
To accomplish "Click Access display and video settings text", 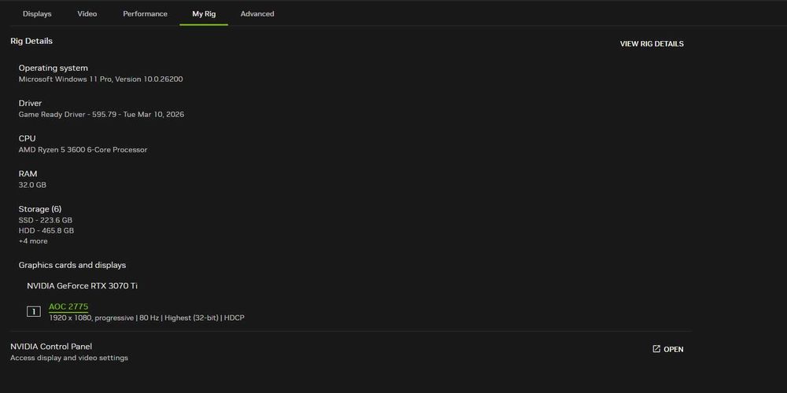I will (x=69, y=358).
